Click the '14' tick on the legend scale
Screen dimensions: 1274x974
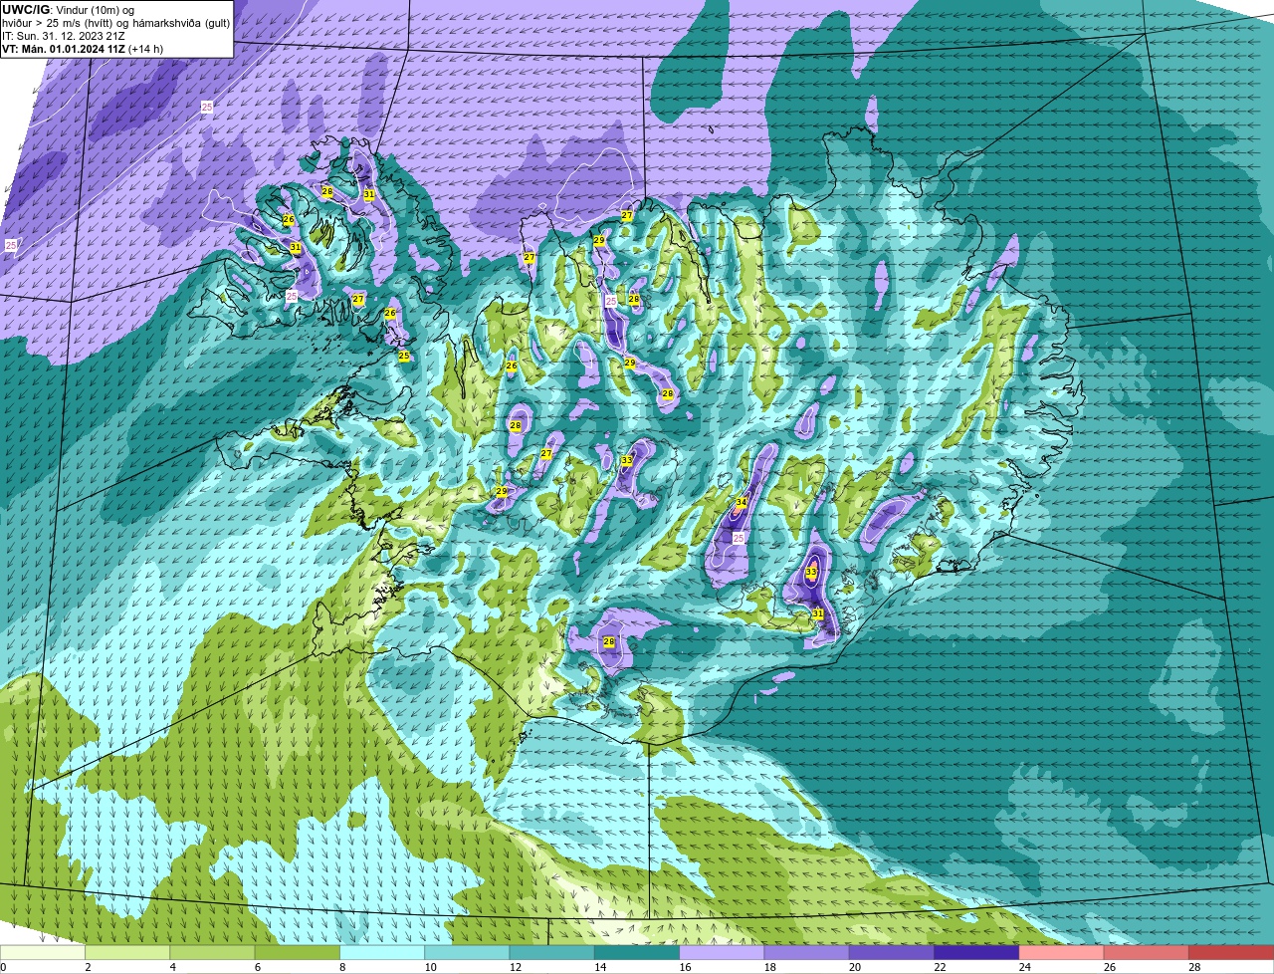pyautogui.click(x=599, y=967)
